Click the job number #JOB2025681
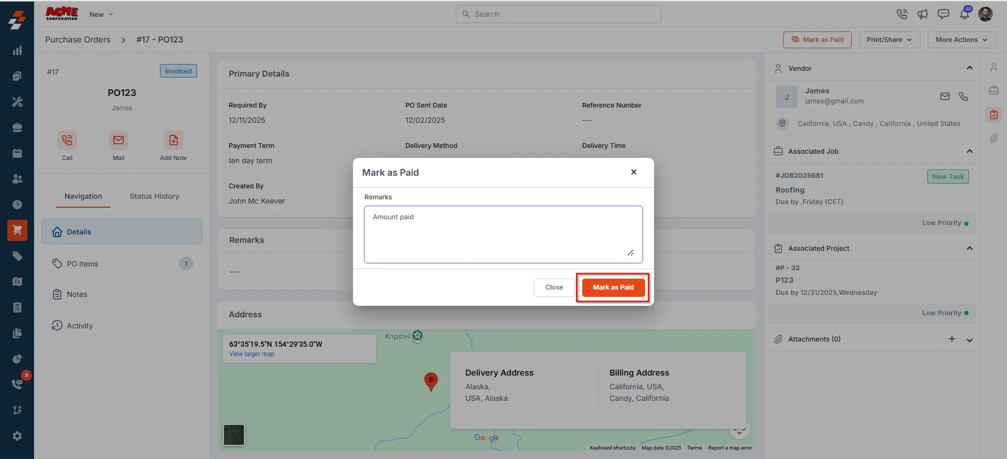The image size is (1007, 459). (x=799, y=175)
